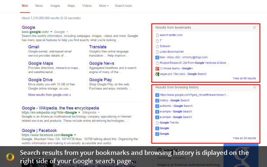The image size is (267, 167).
Task: Open the Google Drive sitelink
Action: tap(40, 80)
